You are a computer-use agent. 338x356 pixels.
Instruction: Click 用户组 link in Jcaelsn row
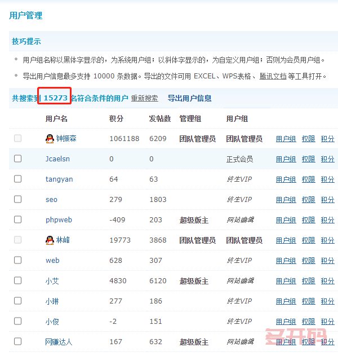[286, 159]
